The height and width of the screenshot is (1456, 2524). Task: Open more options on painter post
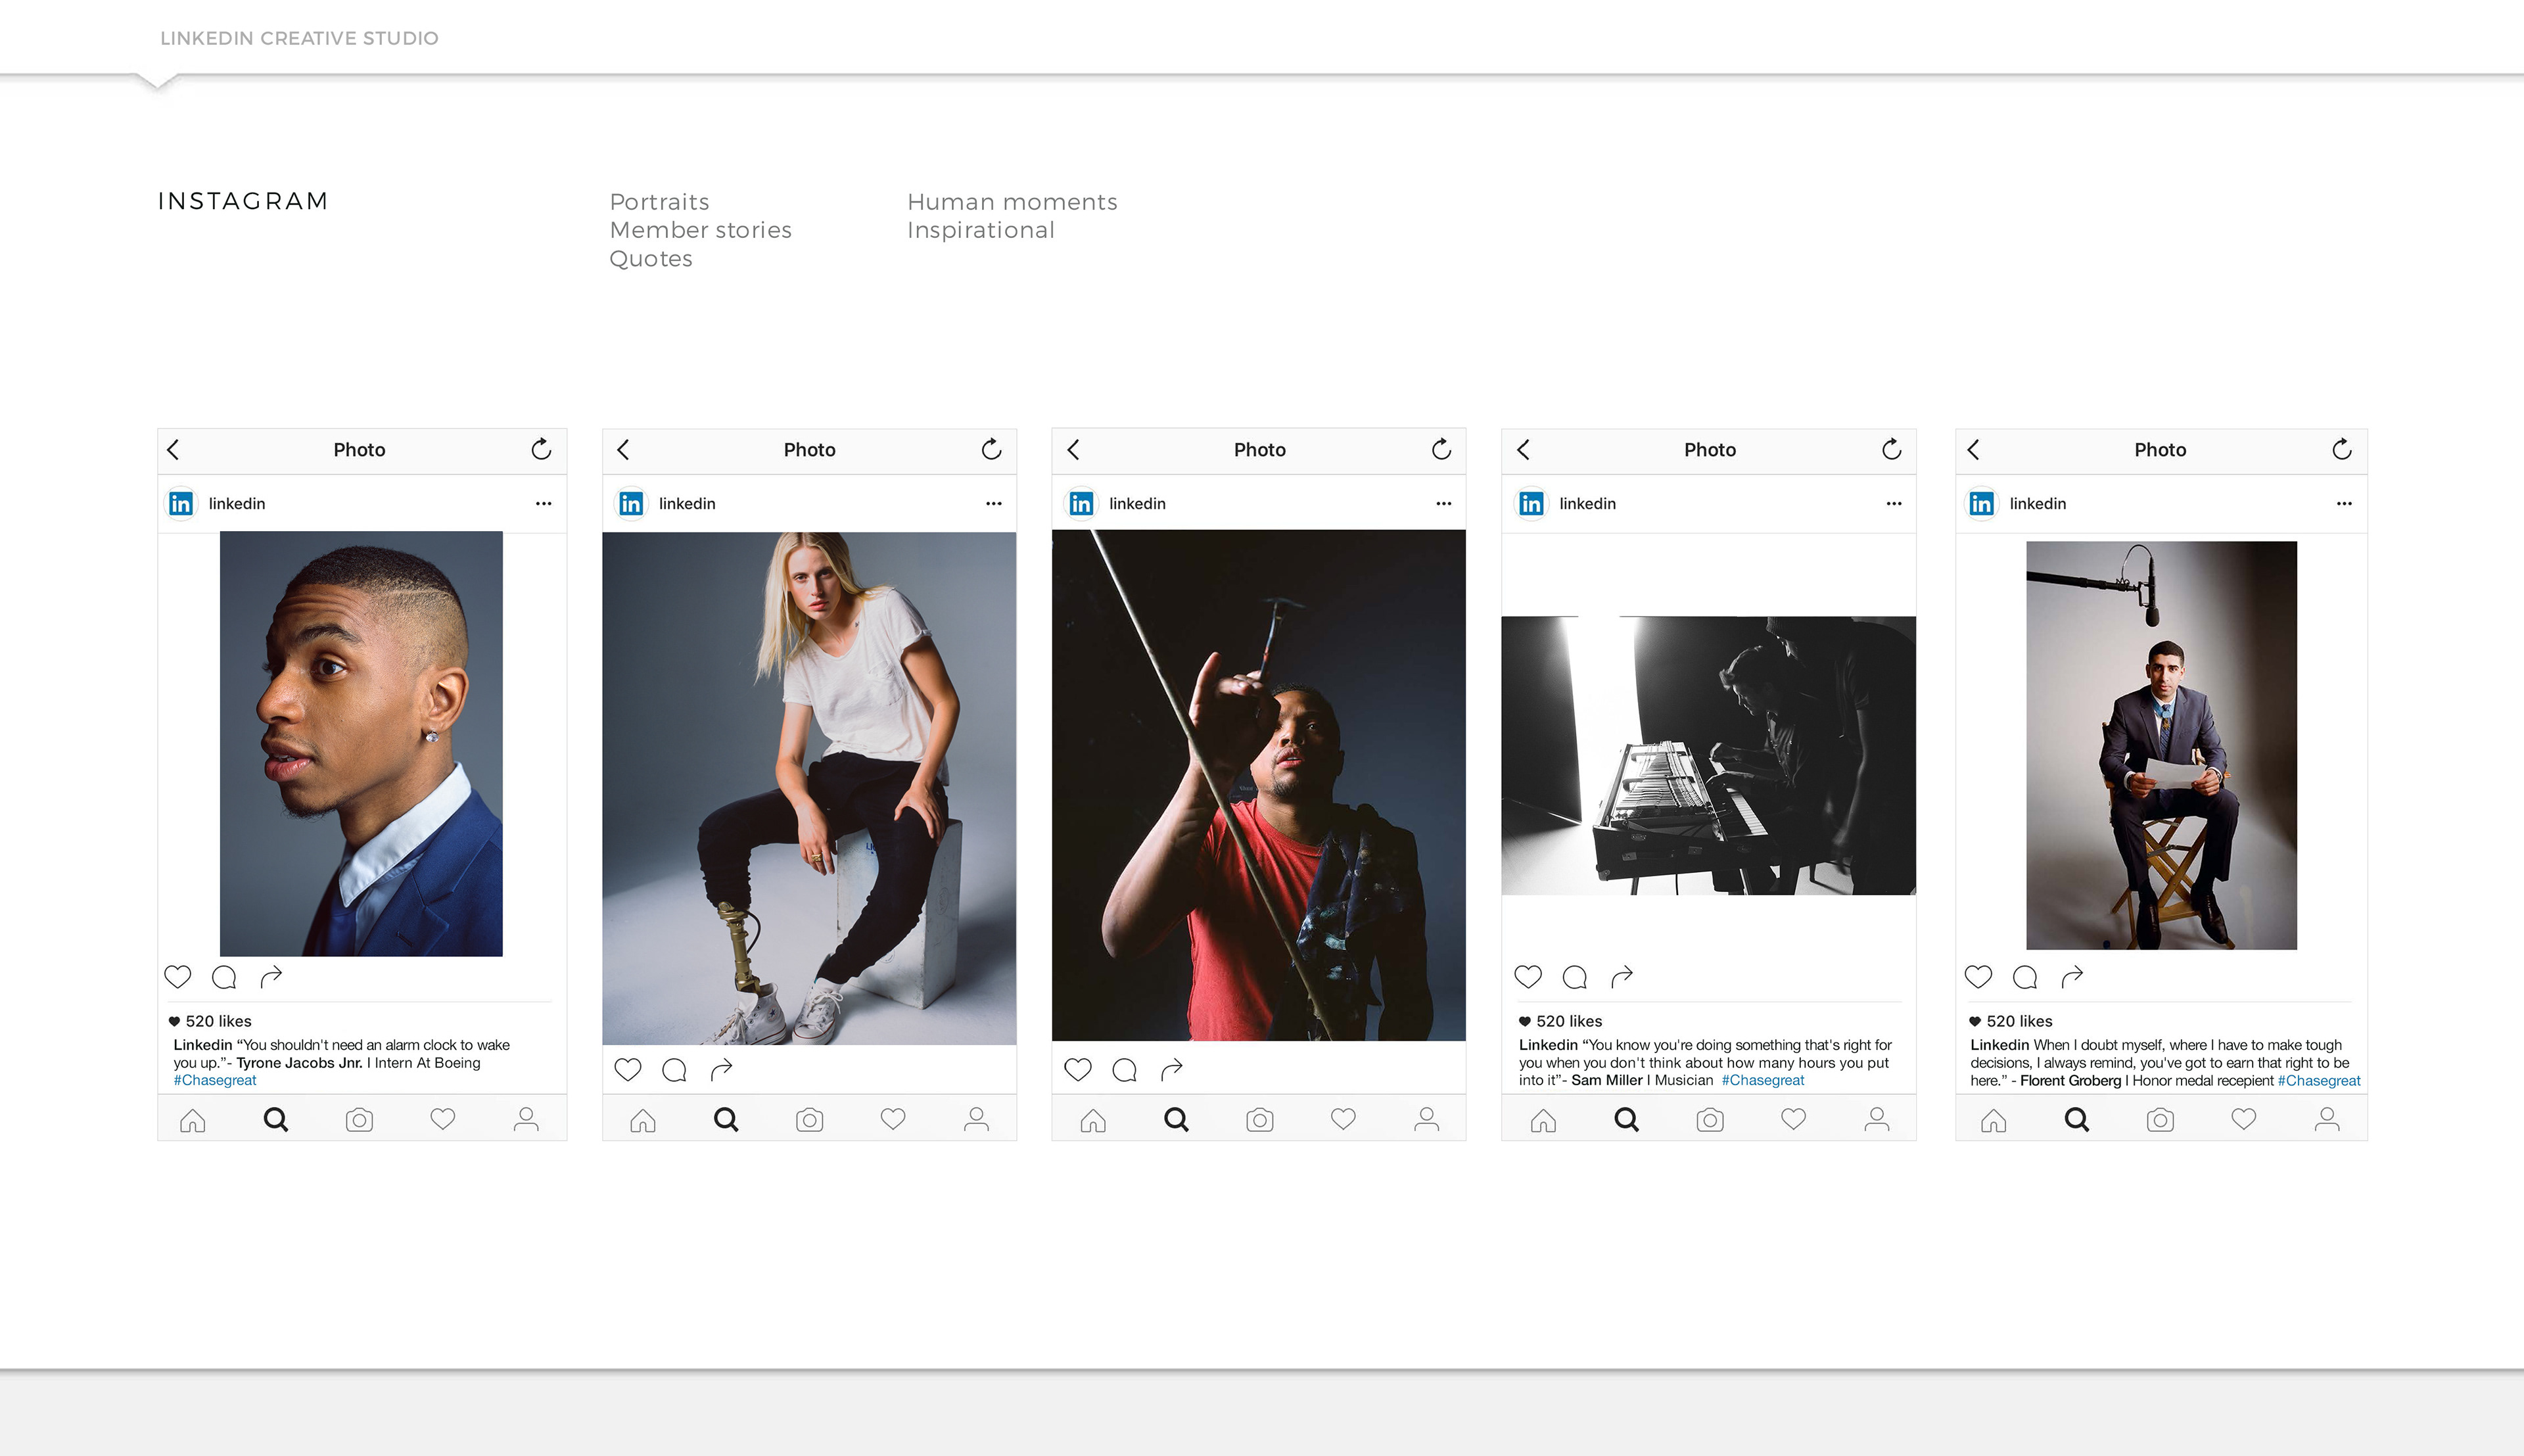1443,504
